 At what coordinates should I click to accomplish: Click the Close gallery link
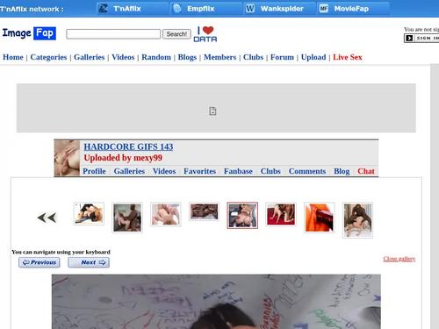tap(399, 259)
